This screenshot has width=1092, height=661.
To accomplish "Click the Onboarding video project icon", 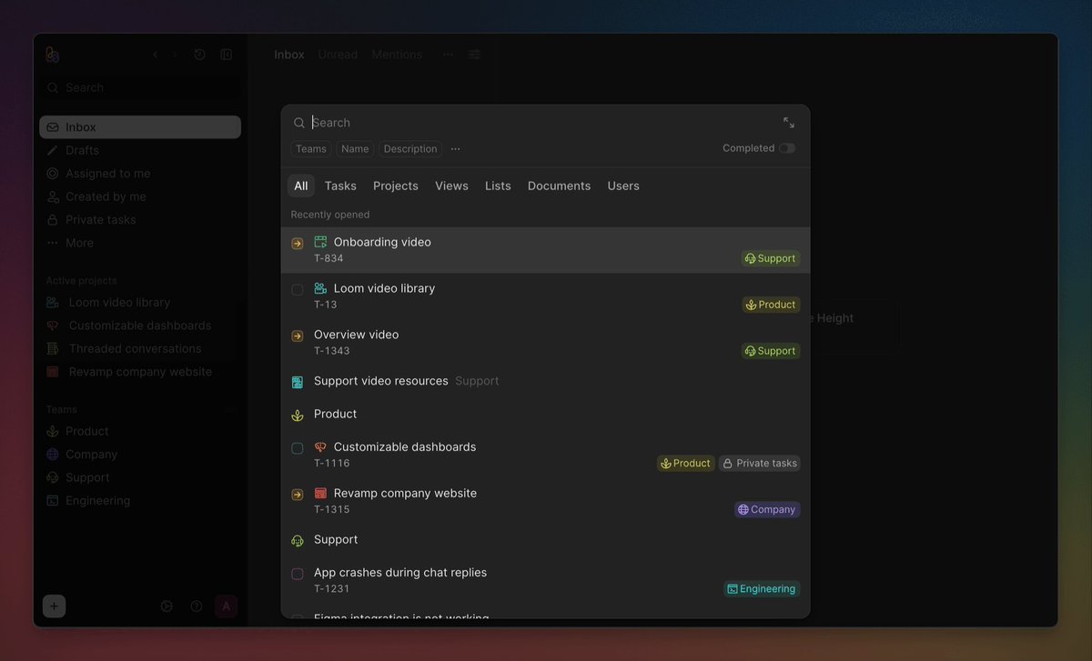I will pyautogui.click(x=320, y=242).
